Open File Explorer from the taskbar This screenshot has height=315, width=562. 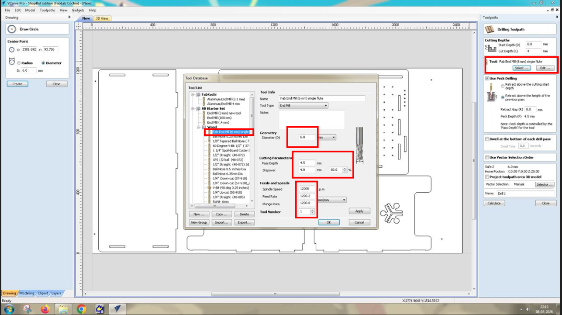click(x=63, y=309)
